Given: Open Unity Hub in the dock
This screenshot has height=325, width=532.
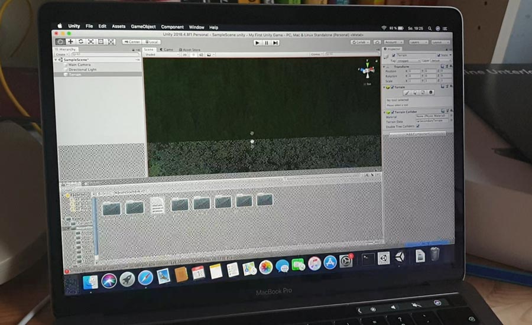Looking at the screenshot, I should [x=384, y=258].
